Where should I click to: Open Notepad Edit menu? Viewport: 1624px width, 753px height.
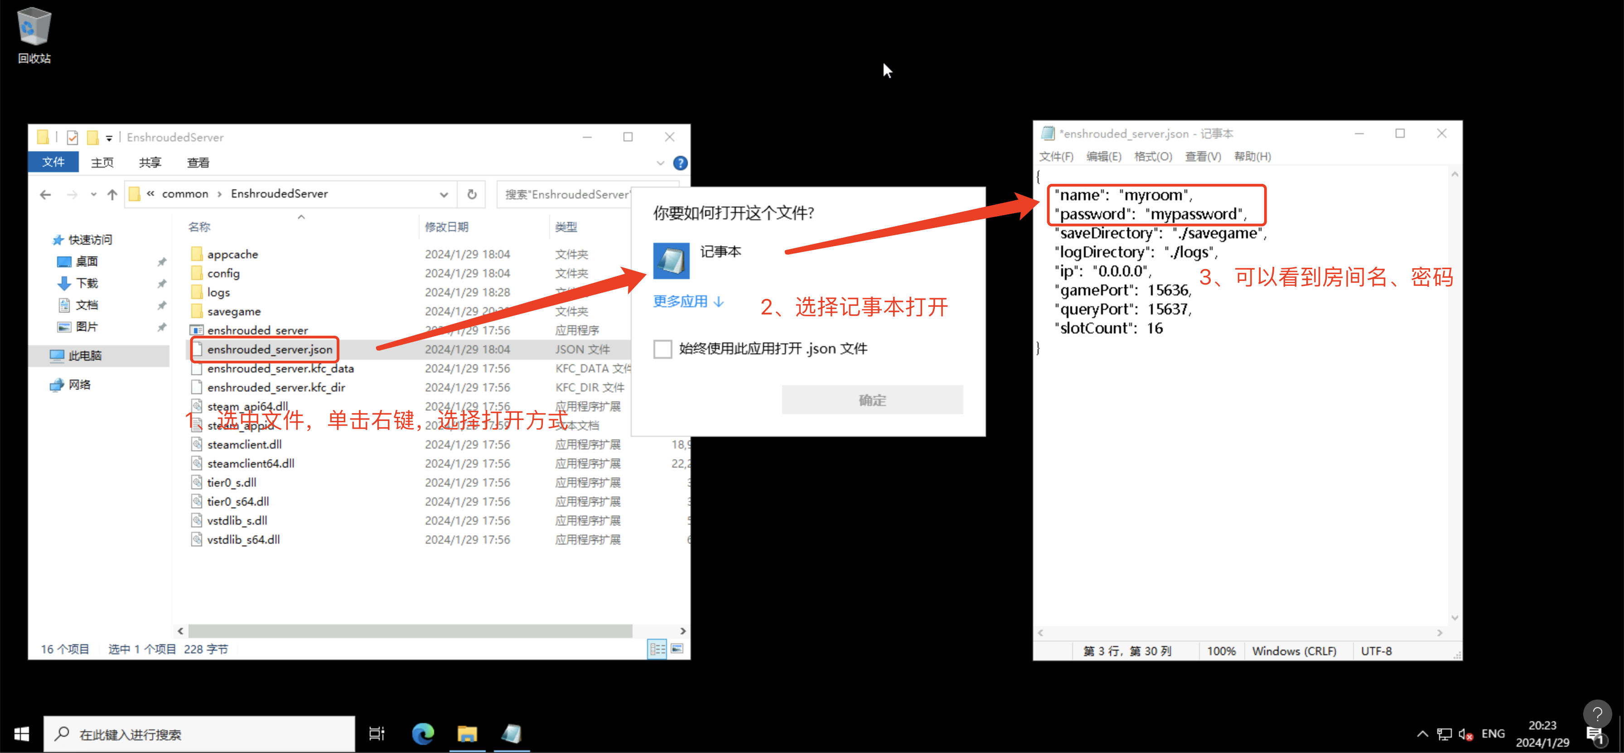pos(1103,157)
